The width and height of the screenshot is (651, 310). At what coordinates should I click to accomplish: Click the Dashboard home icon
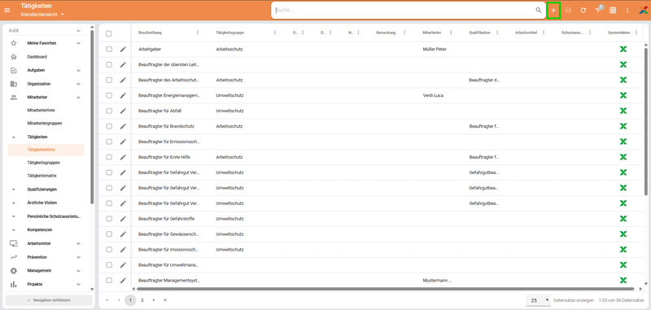pyautogui.click(x=14, y=57)
